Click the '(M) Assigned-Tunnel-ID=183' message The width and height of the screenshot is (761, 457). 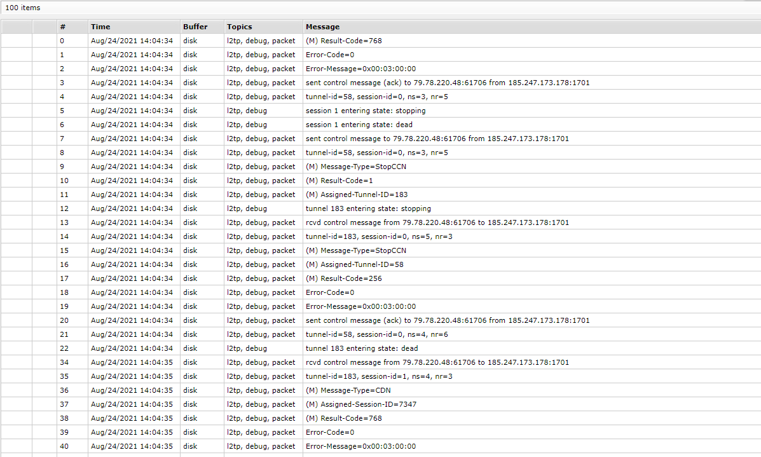click(x=357, y=194)
